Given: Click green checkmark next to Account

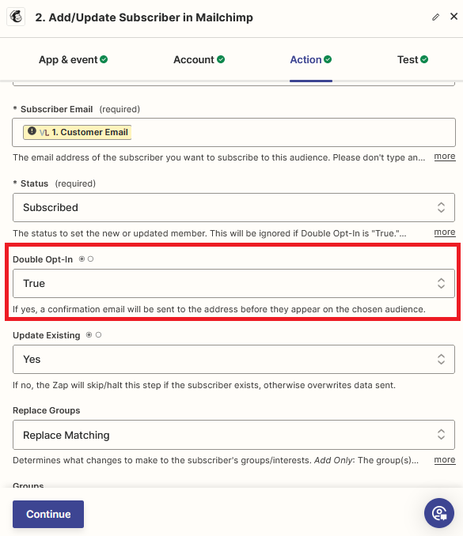Looking at the screenshot, I should pos(221,59).
